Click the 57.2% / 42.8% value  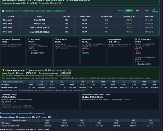pos(8,97)
